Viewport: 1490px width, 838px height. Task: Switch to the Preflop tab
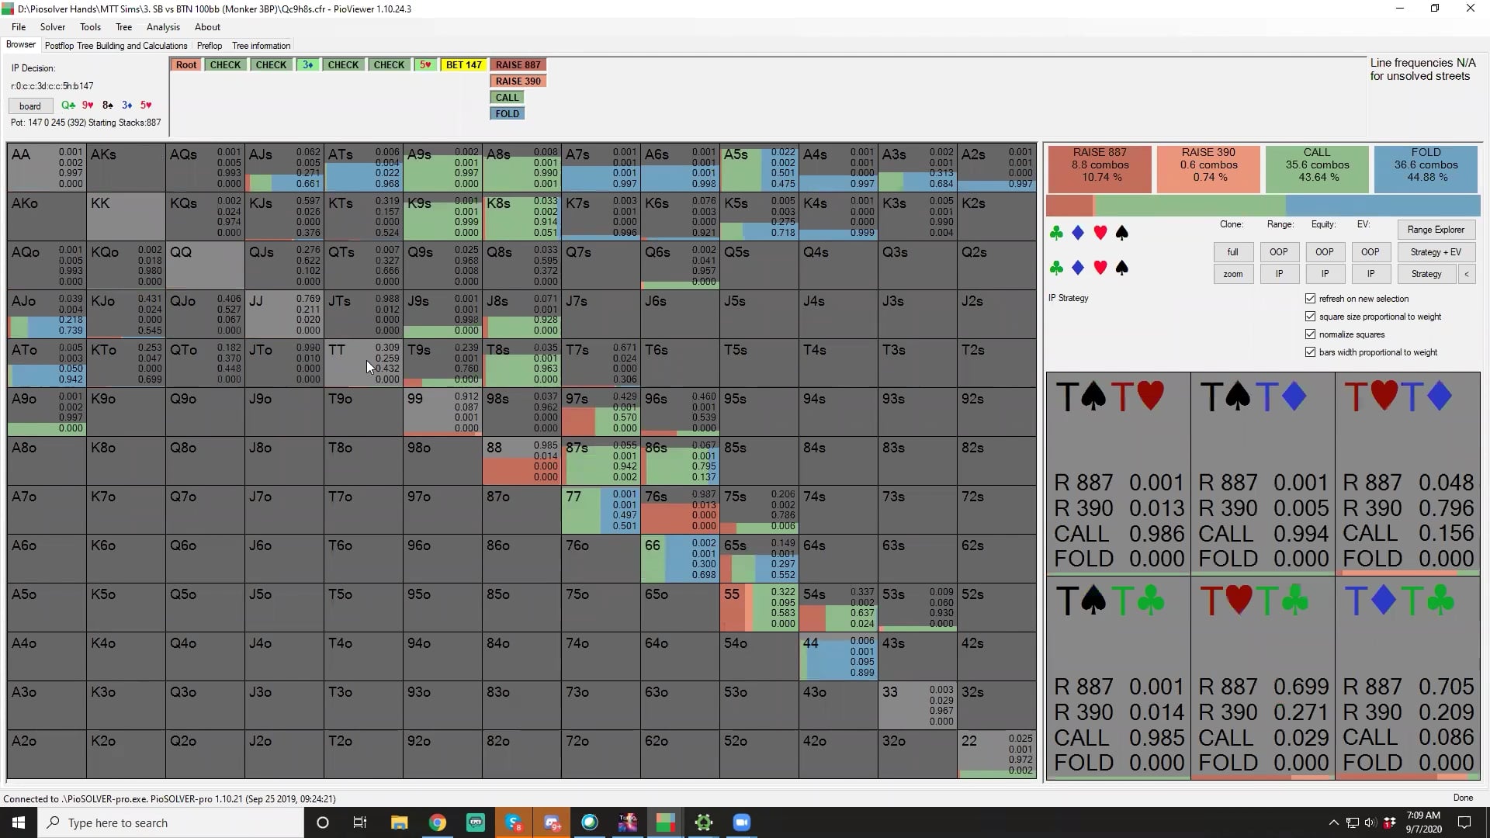(210, 46)
